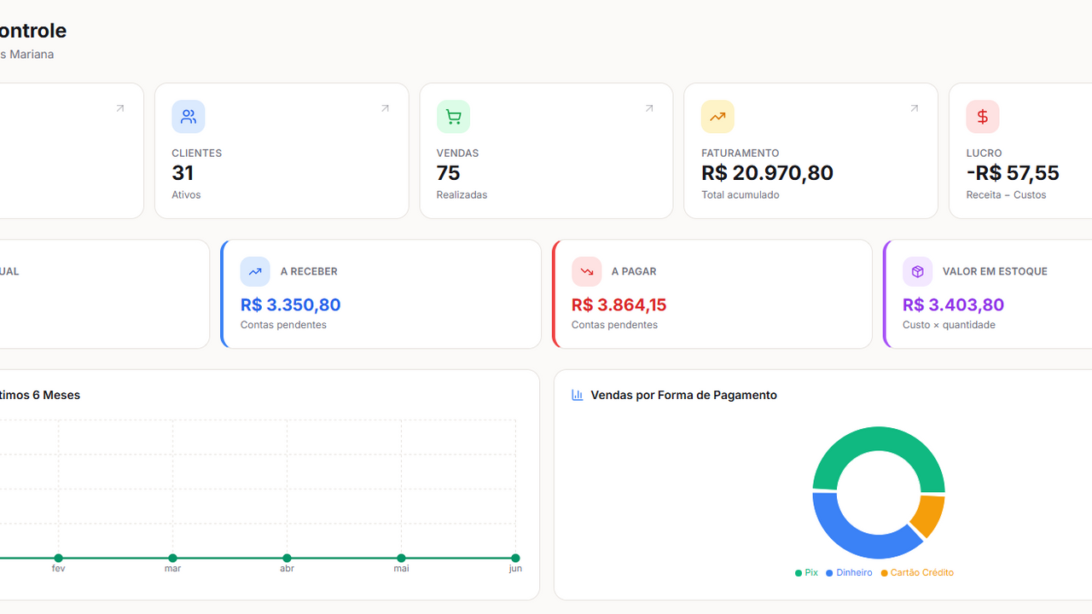Click the A Pagar amount R$ 3.864,15
This screenshot has height=614, width=1092.
pos(619,304)
